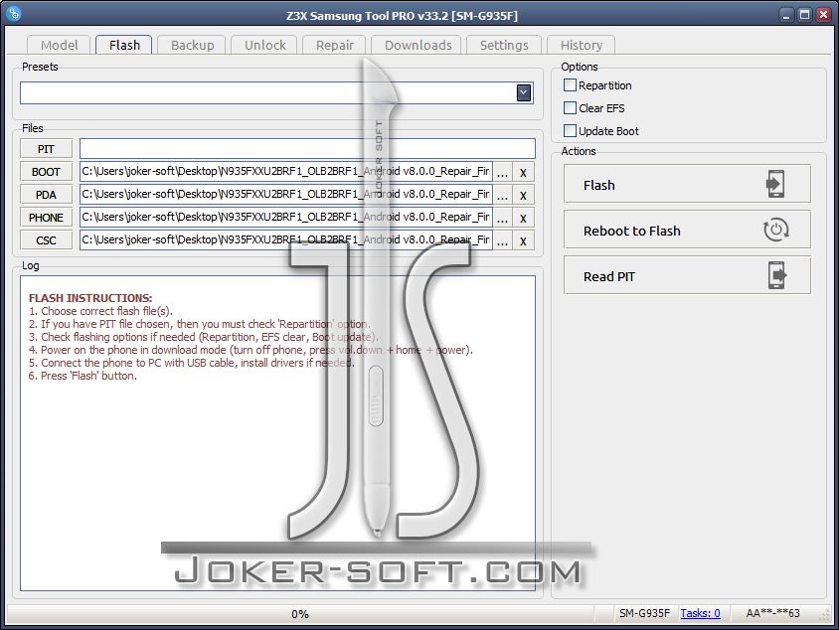
Task: Open the Tasks: 0 link
Action: pos(700,613)
